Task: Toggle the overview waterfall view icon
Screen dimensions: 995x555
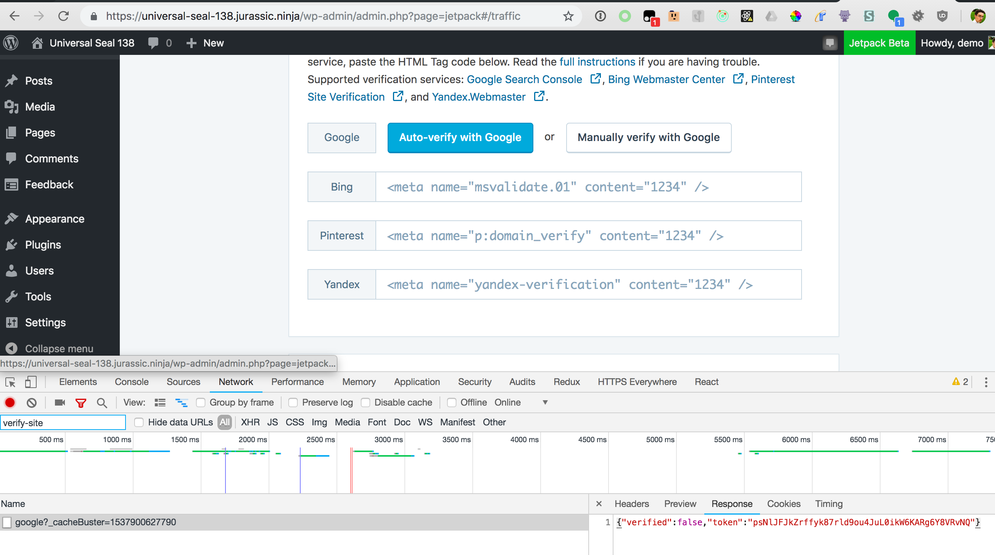Action: coord(181,403)
